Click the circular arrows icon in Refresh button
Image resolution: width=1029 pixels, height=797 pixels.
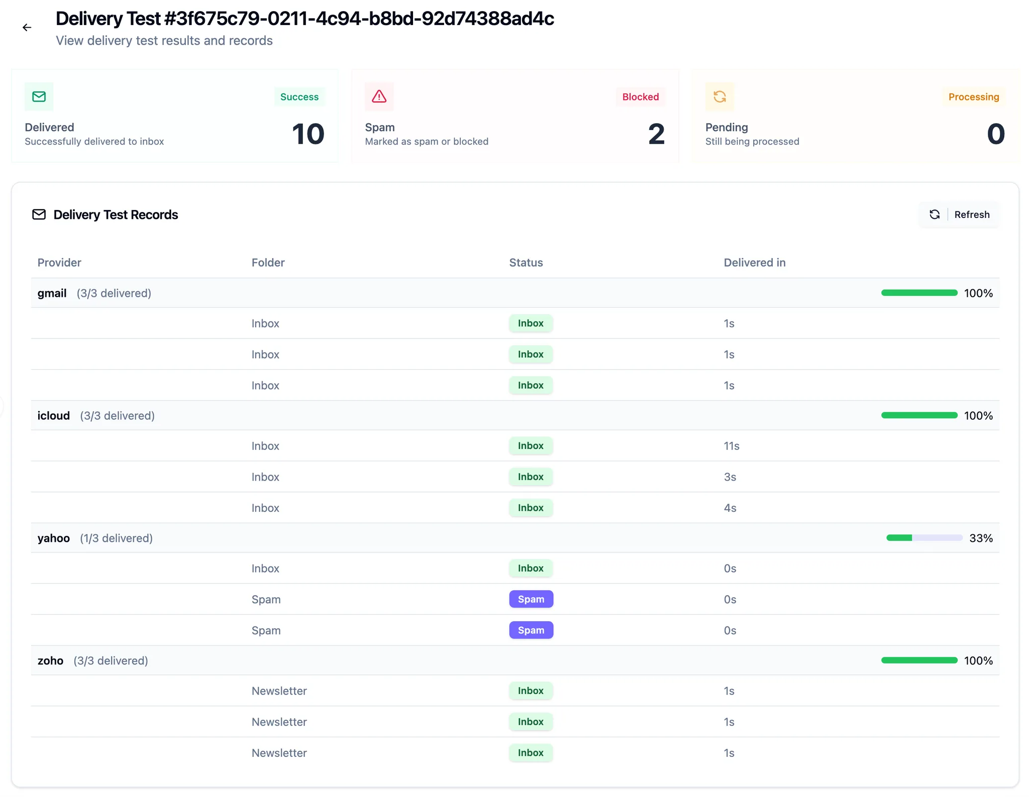click(x=935, y=214)
